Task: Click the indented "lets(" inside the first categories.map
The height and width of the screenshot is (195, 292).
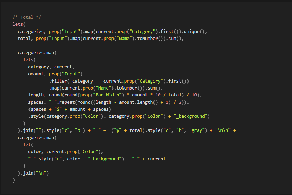Action: 29,60
